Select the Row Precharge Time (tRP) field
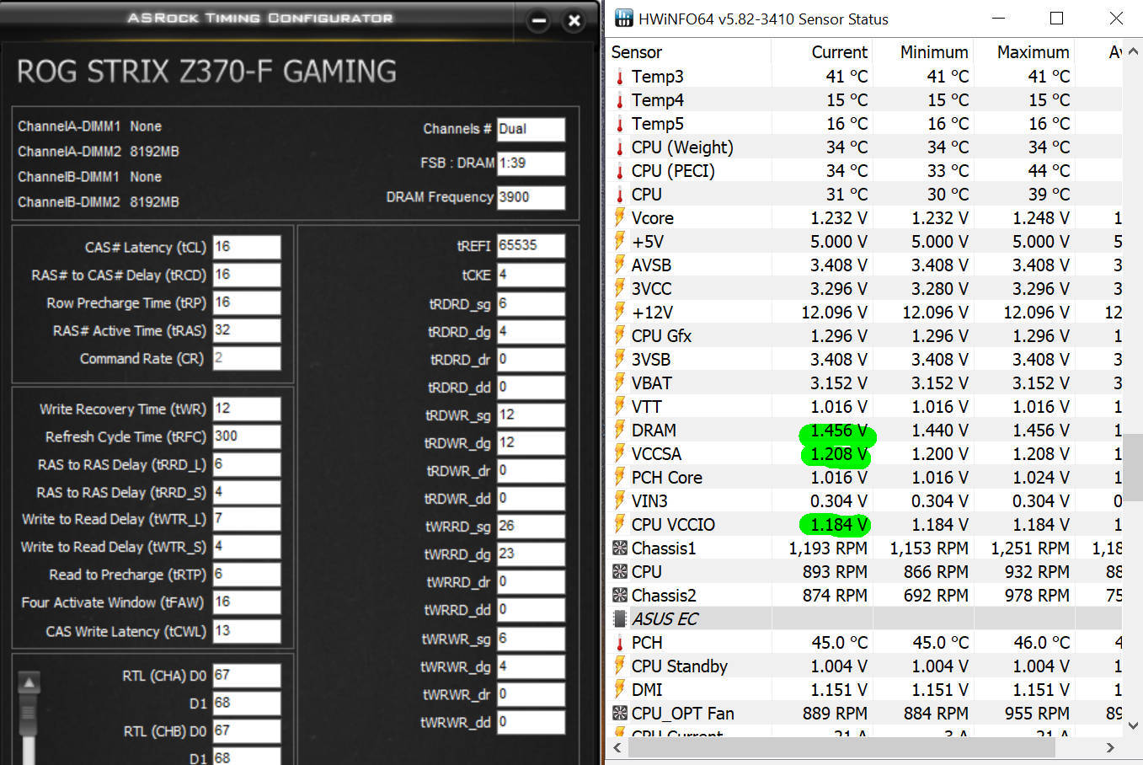 tap(246, 302)
